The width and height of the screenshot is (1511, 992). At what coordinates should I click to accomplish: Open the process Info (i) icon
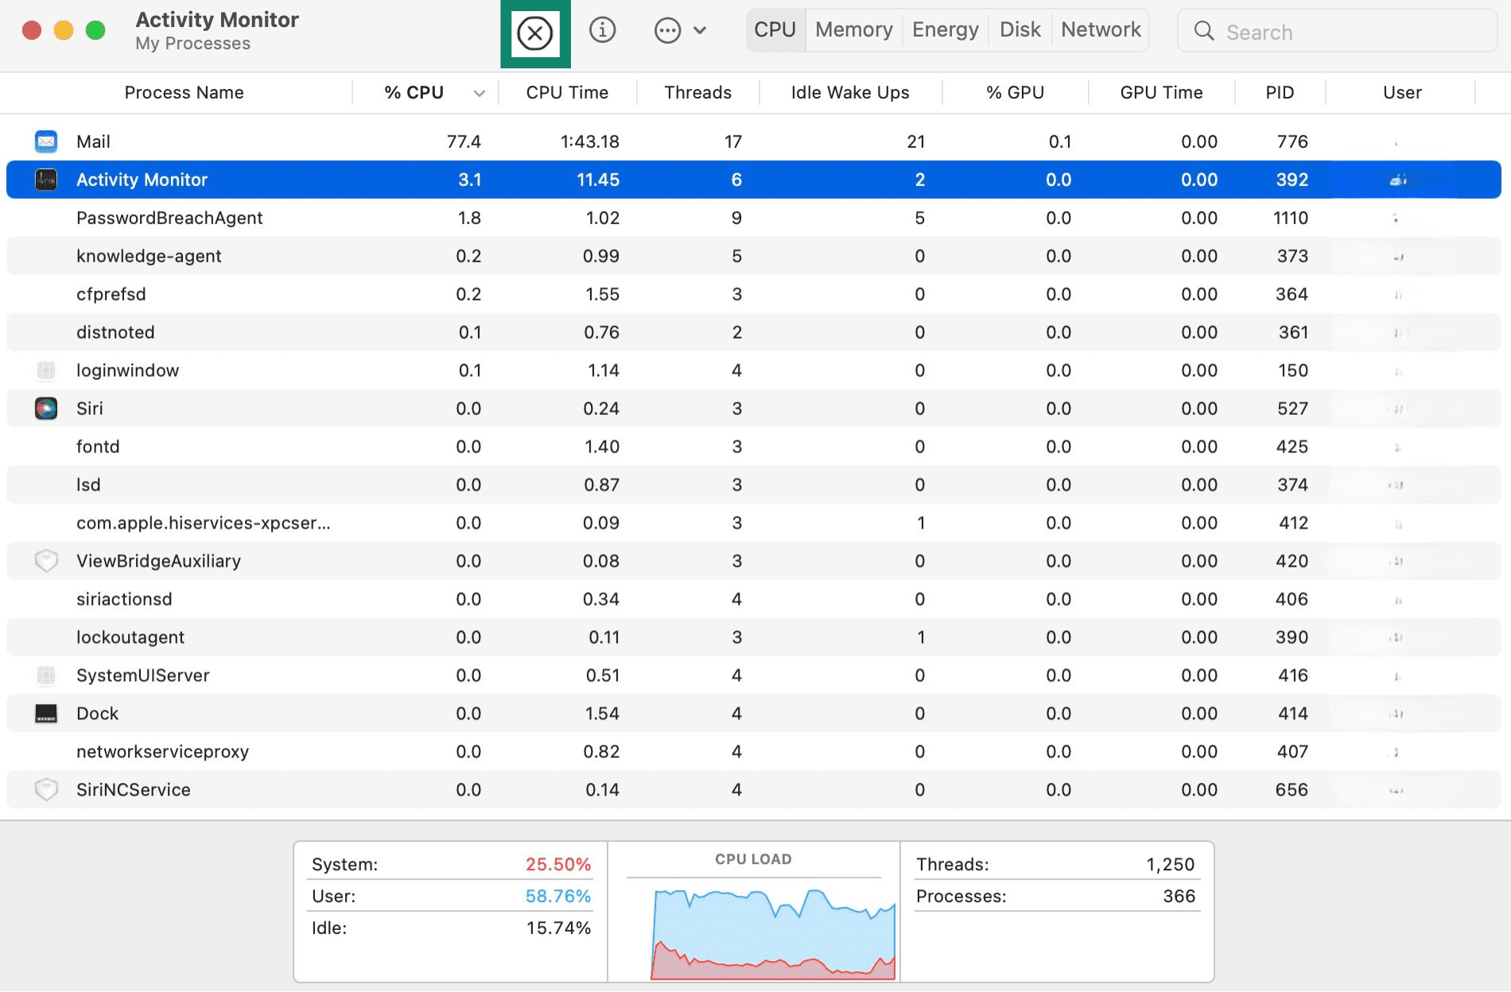602,30
